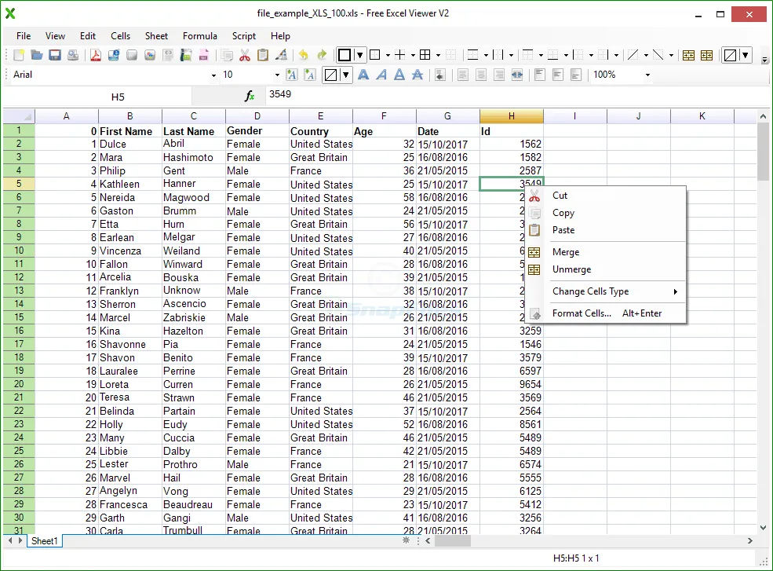This screenshot has width=773, height=571.
Task: Open the toolbar overflow options arrow
Action: point(764,60)
